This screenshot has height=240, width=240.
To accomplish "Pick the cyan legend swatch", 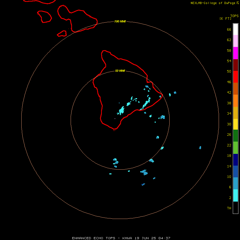I will [x=235, y=195].
